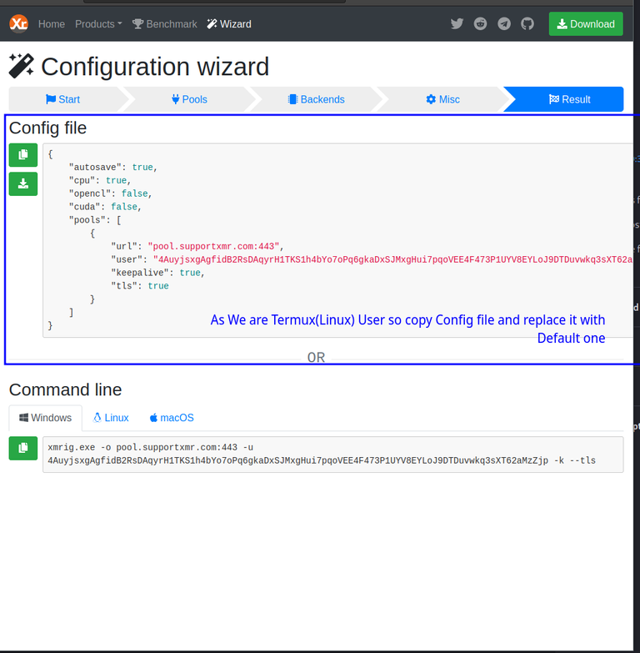
Task: Open the Misc wizard step
Action: pyautogui.click(x=442, y=99)
